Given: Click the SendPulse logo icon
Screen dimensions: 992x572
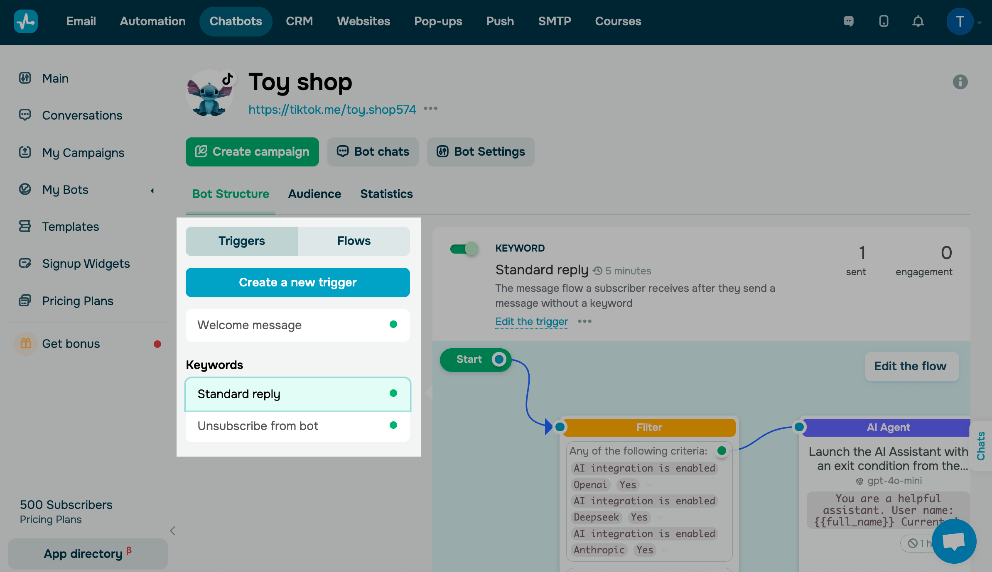Looking at the screenshot, I should coord(26,21).
